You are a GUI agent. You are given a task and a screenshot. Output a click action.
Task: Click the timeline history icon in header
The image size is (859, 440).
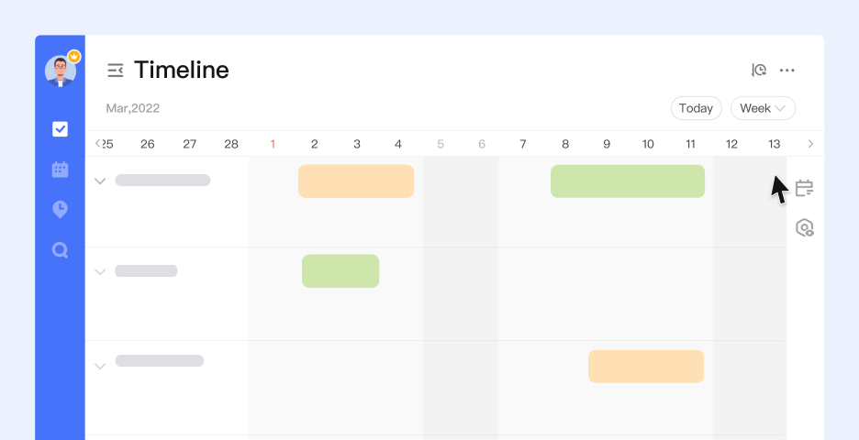coord(759,71)
